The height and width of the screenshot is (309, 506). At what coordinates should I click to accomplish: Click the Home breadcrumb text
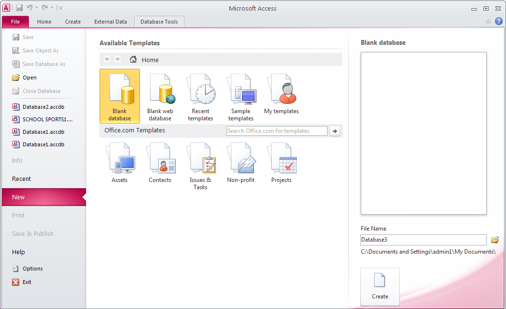coord(151,60)
